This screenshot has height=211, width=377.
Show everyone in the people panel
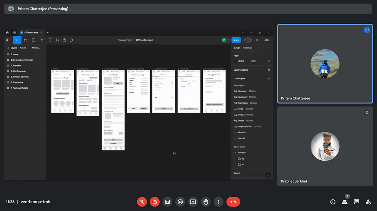tap(345, 202)
